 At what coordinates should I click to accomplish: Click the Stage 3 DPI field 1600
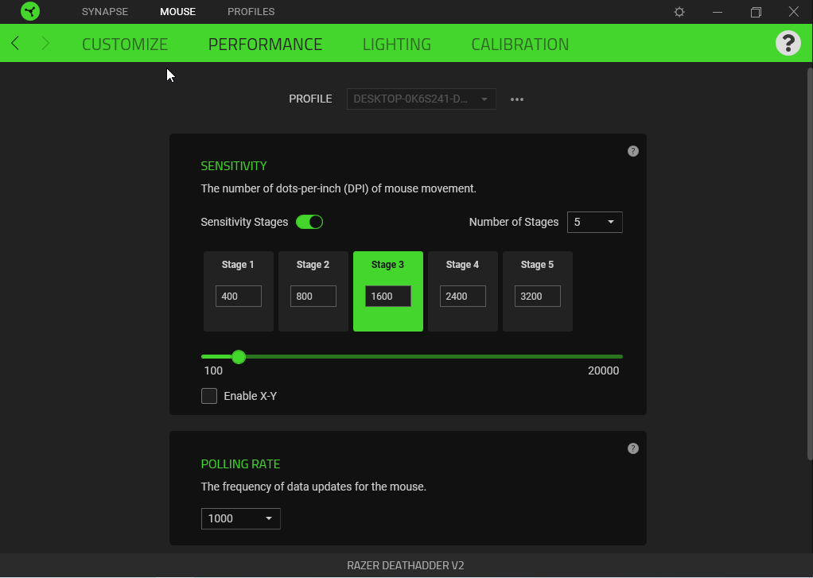click(388, 296)
